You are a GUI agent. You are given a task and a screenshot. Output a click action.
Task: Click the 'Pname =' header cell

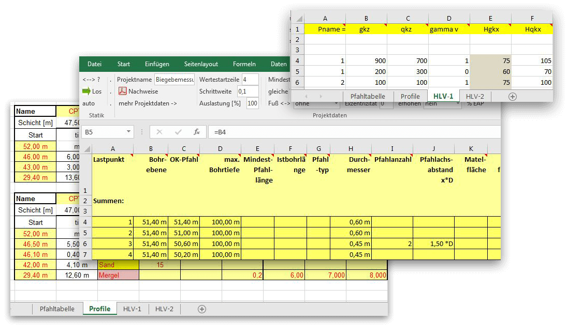coord(325,29)
